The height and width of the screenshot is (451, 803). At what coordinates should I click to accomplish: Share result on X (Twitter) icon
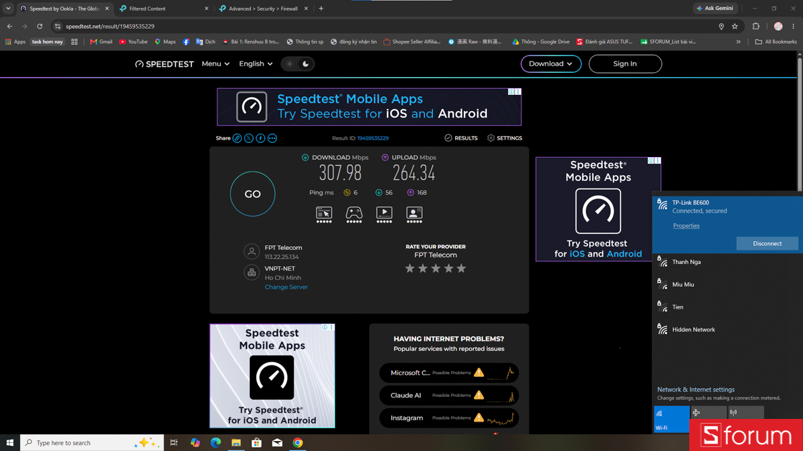pyautogui.click(x=249, y=138)
